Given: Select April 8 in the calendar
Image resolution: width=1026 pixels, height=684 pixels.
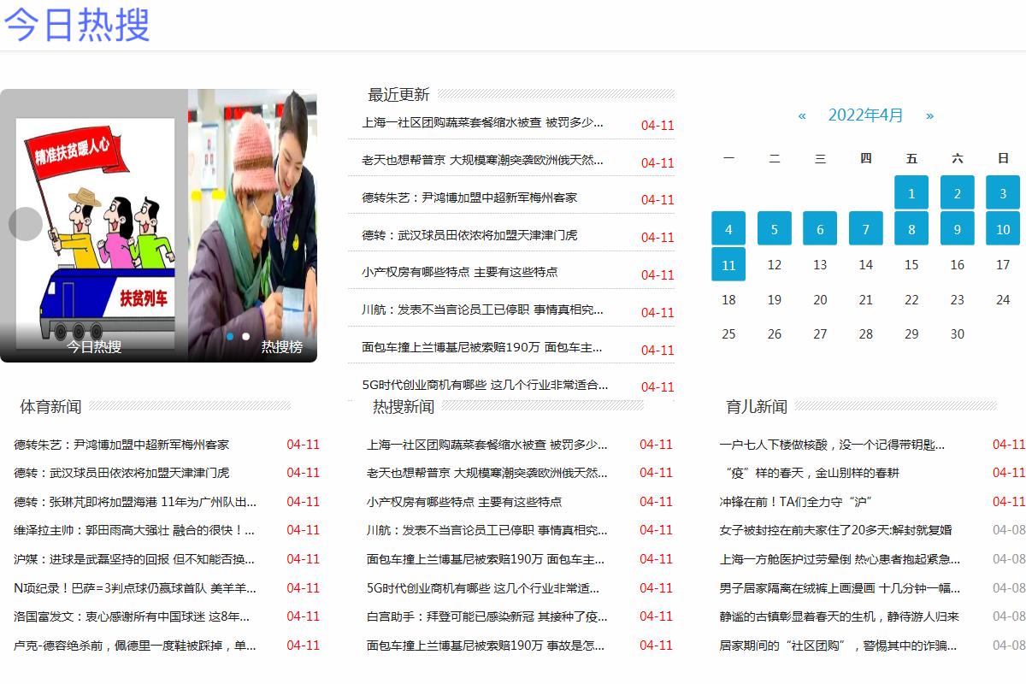Looking at the screenshot, I should click(x=911, y=229).
